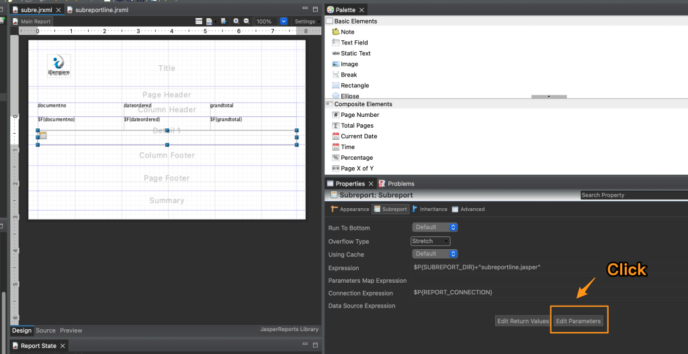Switch to the Preview tab
The height and width of the screenshot is (354, 688).
(x=71, y=330)
